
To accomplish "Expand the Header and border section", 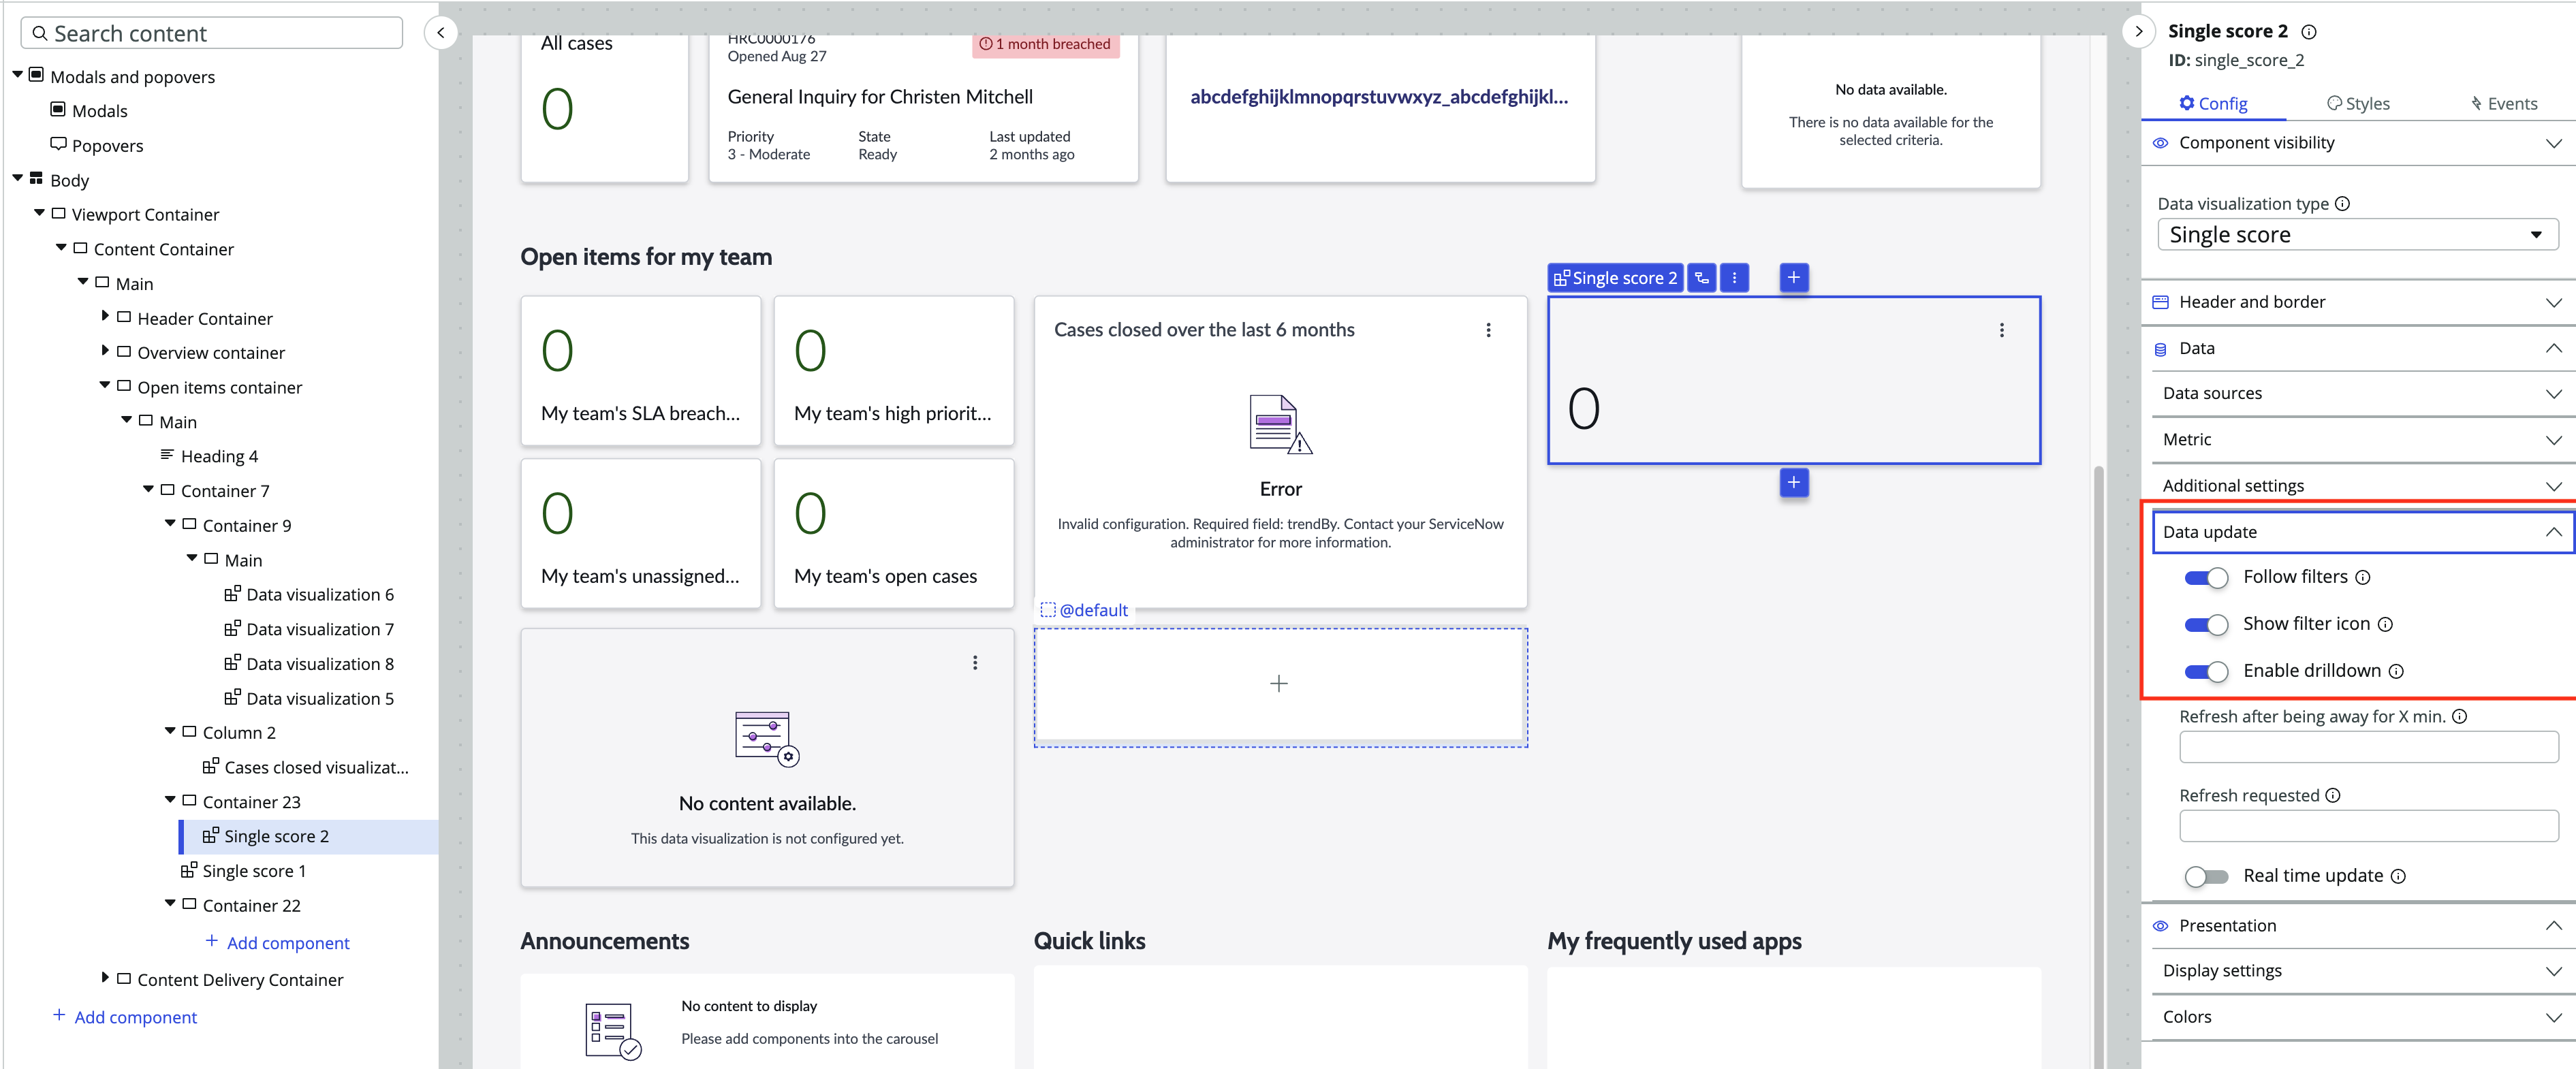I will click(x=2357, y=302).
